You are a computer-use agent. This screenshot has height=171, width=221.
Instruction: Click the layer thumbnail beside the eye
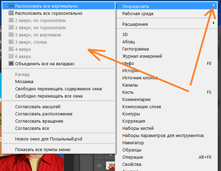coord(110,165)
